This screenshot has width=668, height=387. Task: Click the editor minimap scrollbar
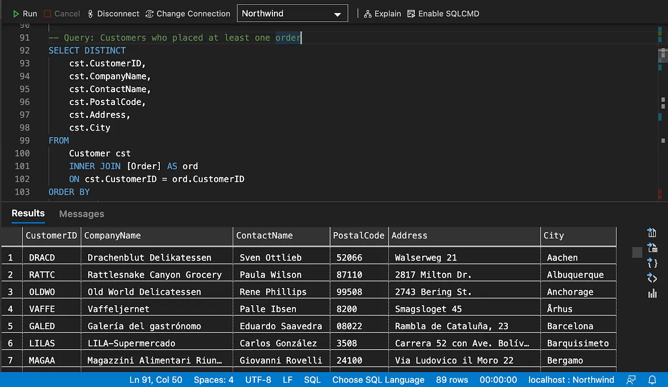pos(662,55)
